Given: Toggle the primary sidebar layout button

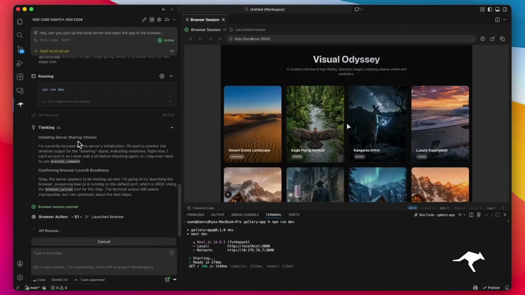Looking at the screenshot, I should point(490,9).
